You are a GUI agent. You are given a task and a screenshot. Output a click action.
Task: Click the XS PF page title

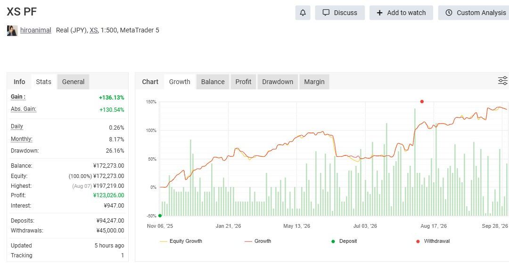pos(22,12)
